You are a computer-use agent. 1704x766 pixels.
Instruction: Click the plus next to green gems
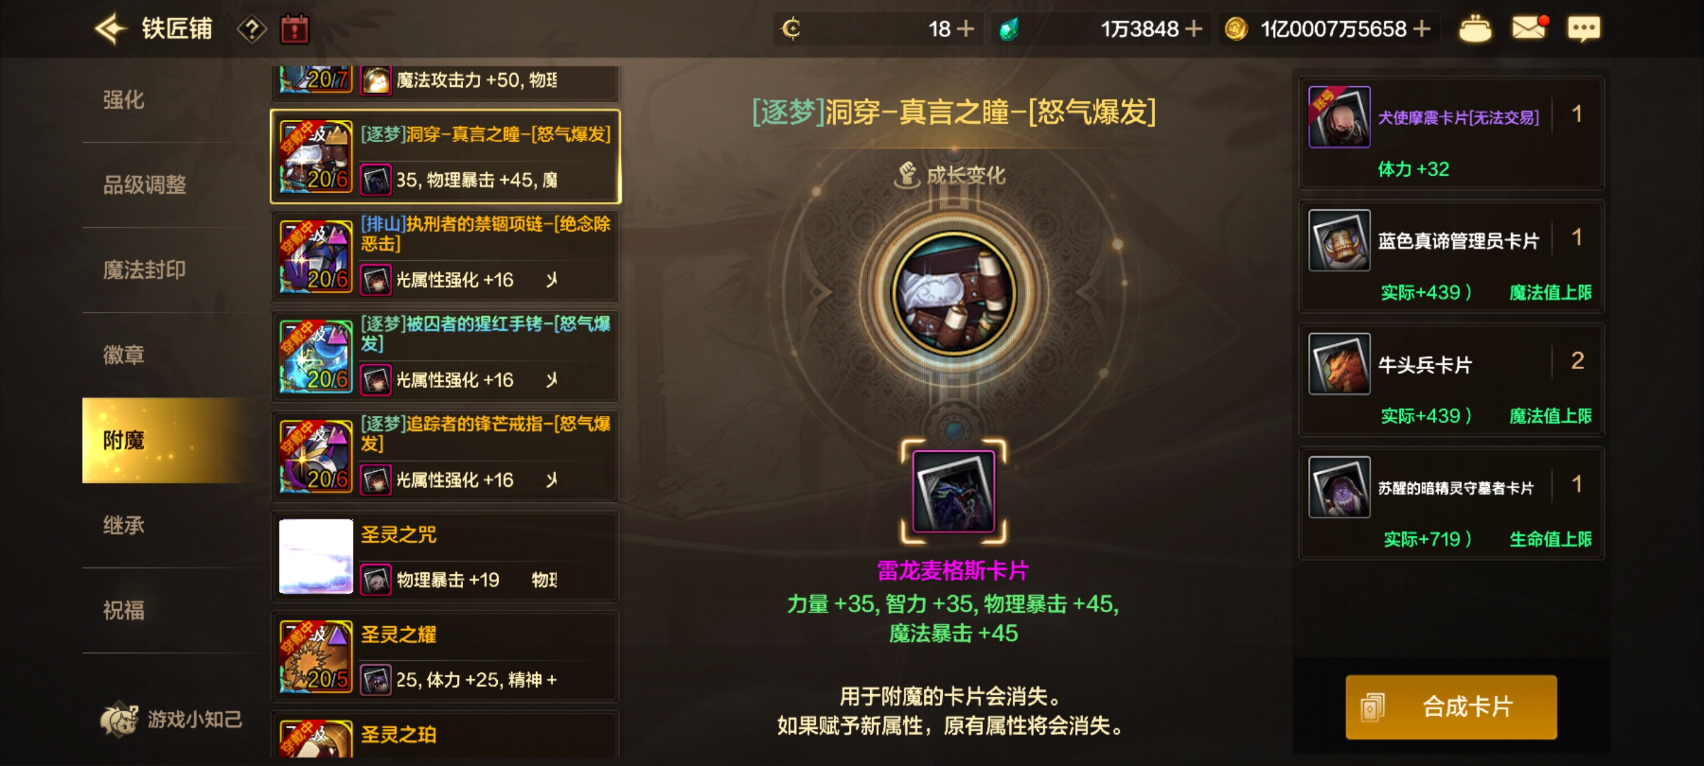(1193, 29)
